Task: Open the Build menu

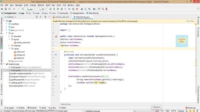Action: tap(48, 5)
